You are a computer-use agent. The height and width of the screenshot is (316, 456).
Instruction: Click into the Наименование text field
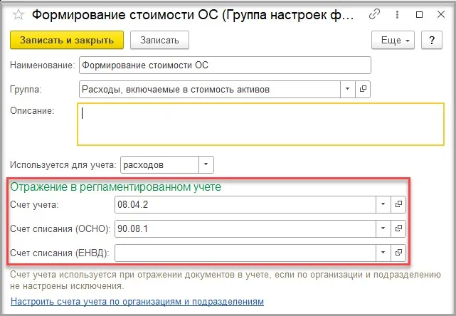[x=225, y=66]
